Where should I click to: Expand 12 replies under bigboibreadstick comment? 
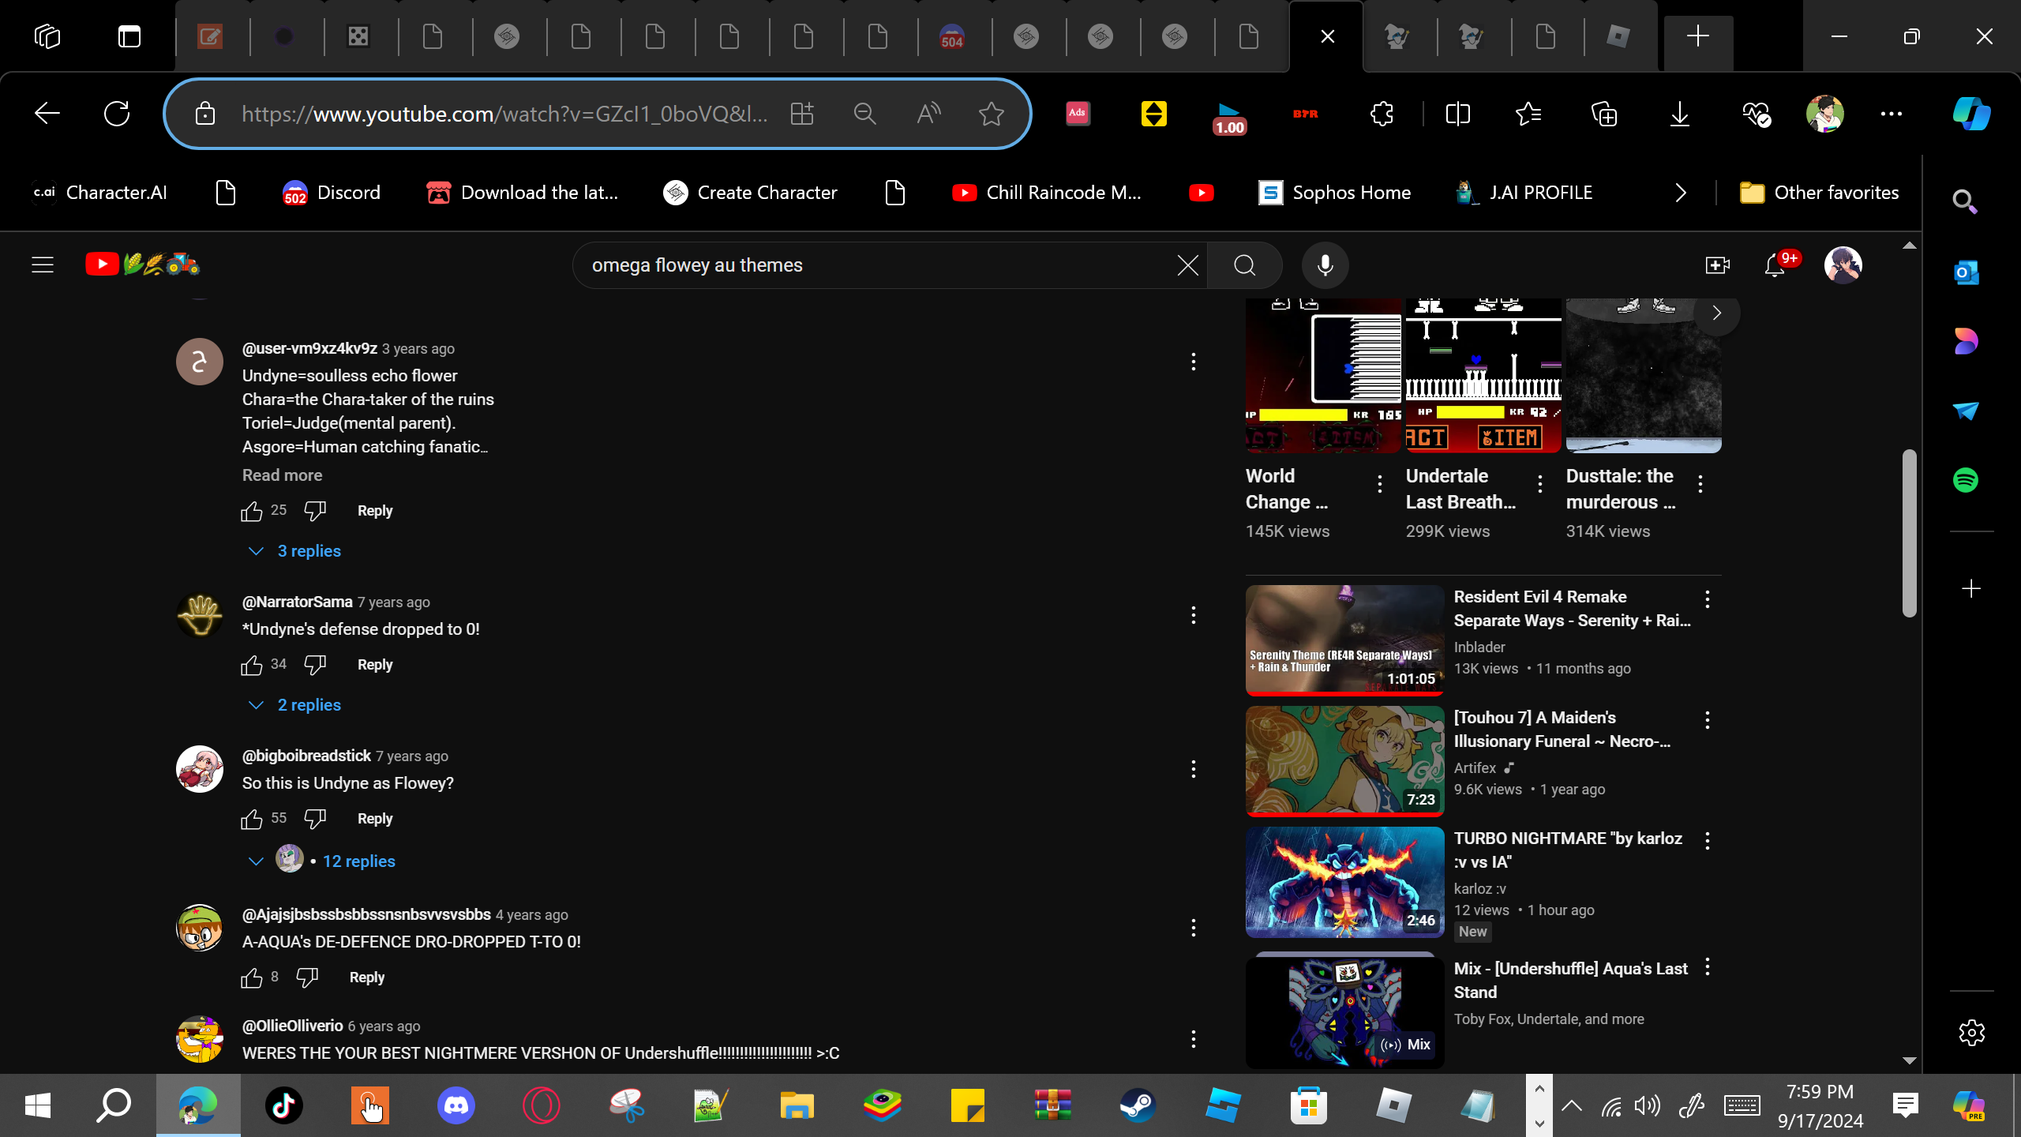click(358, 861)
